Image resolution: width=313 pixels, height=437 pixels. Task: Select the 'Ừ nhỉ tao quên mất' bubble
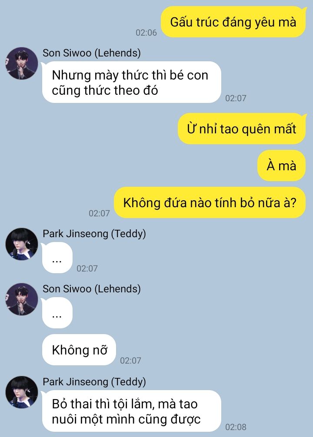242,129
